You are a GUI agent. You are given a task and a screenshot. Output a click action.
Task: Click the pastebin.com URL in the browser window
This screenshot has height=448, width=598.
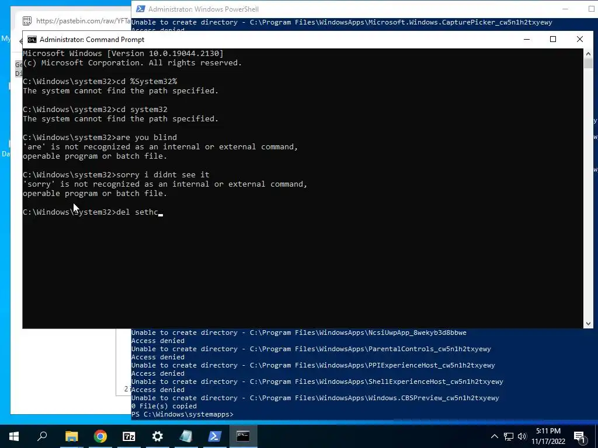(83, 21)
